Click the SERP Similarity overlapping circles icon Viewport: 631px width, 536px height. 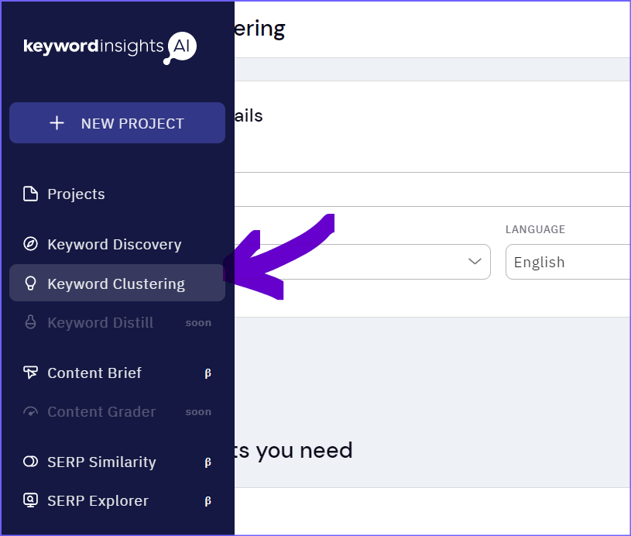tap(31, 462)
